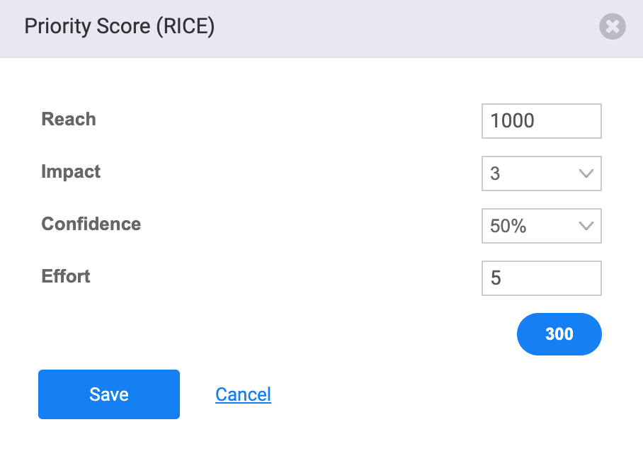This screenshot has width=643, height=456.
Task: Select the 1000 value in Reach
Action: pos(512,121)
